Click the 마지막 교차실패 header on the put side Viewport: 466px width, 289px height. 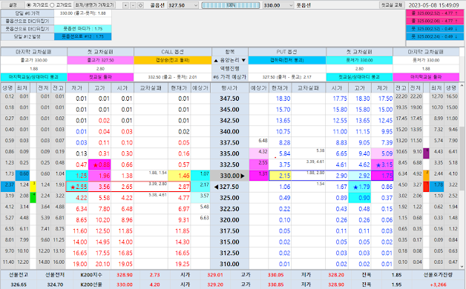pos(426,52)
